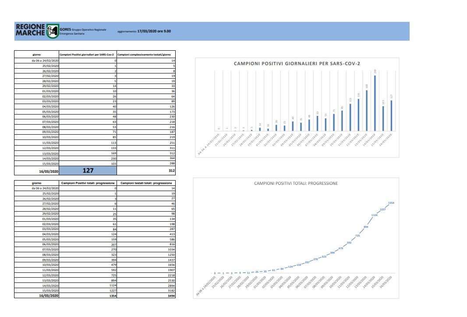Click bold "16/03/2020" date in daily table
This screenshot has width=467, height=317.
(x=49, y=171)
